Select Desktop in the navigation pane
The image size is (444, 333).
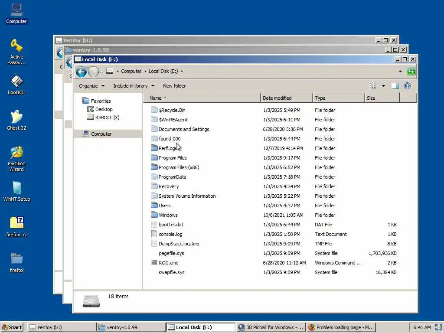(x=104, y=109)
